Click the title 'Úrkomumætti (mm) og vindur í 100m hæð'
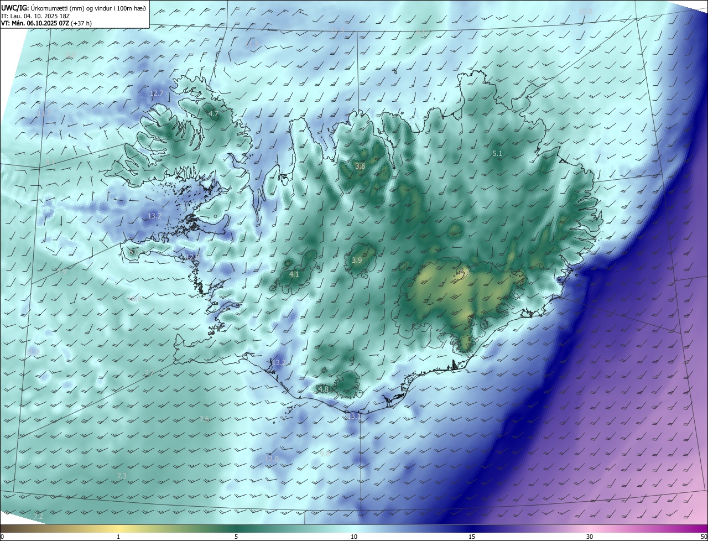The height and width of the screenshot is (541, 708). tap(87, 8)
